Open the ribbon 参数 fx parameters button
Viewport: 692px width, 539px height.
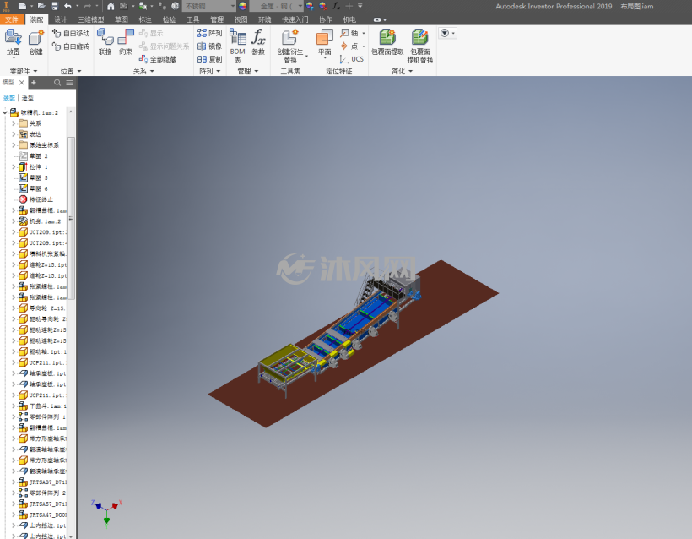258,42
